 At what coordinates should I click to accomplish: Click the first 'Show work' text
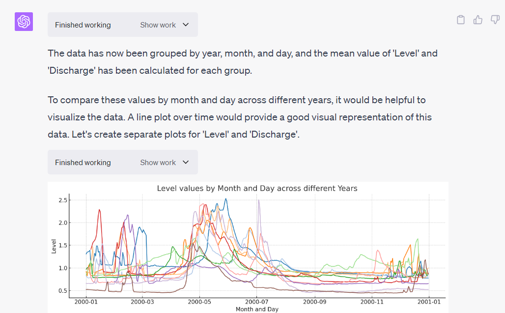(x=158, y=25)
